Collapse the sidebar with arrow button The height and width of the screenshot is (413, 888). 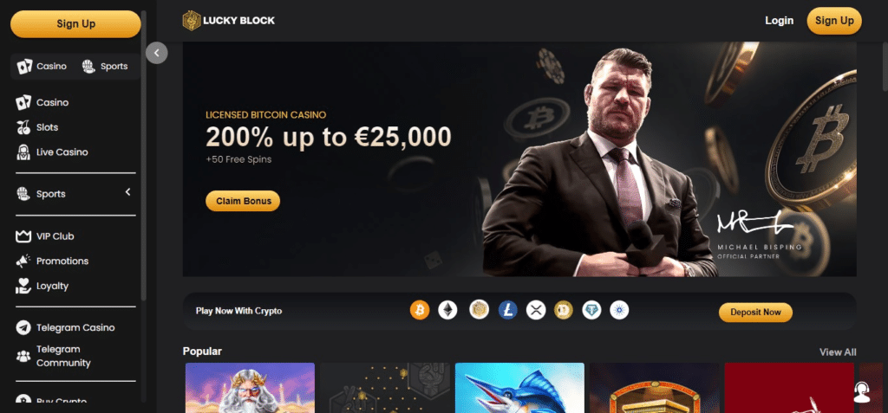coord(157,53)
